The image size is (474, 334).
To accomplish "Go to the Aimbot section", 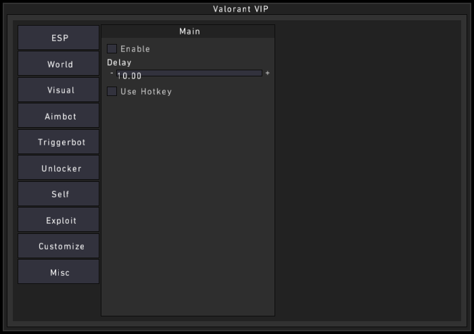I will (x=59, y=116).
